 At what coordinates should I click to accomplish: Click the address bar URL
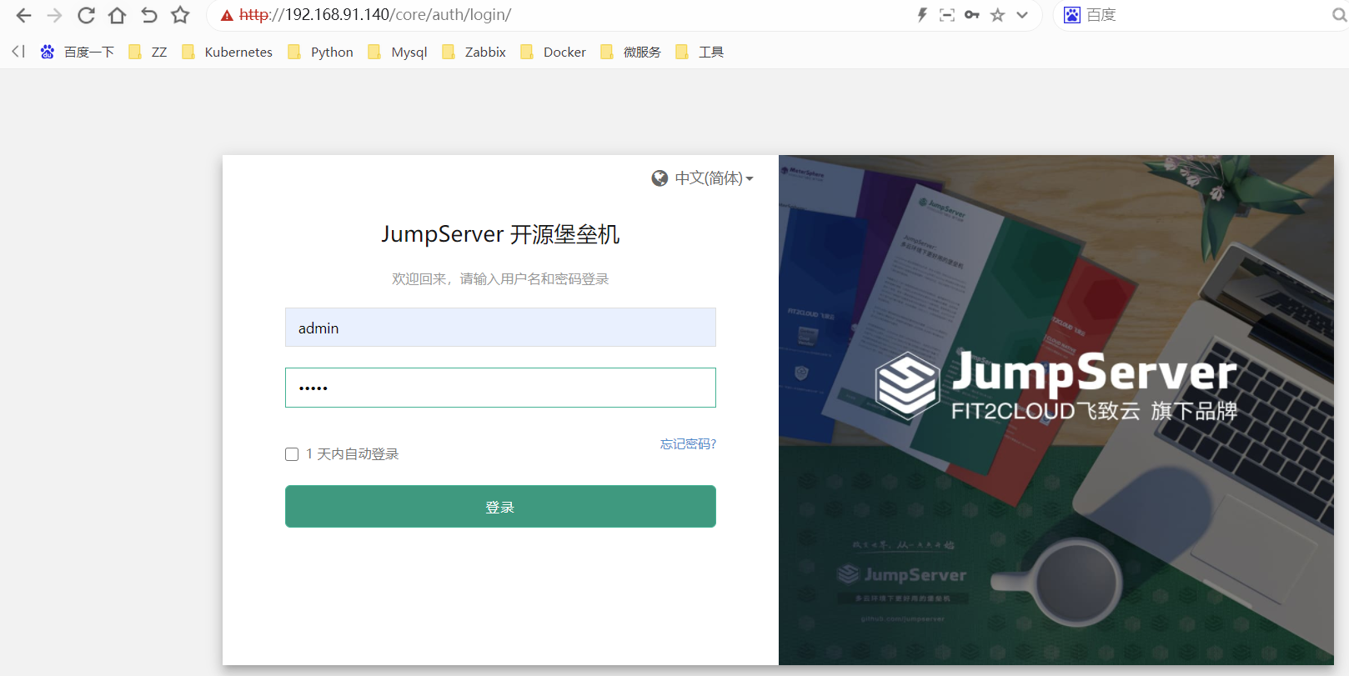pyautogui.click(x=375, y=15)
